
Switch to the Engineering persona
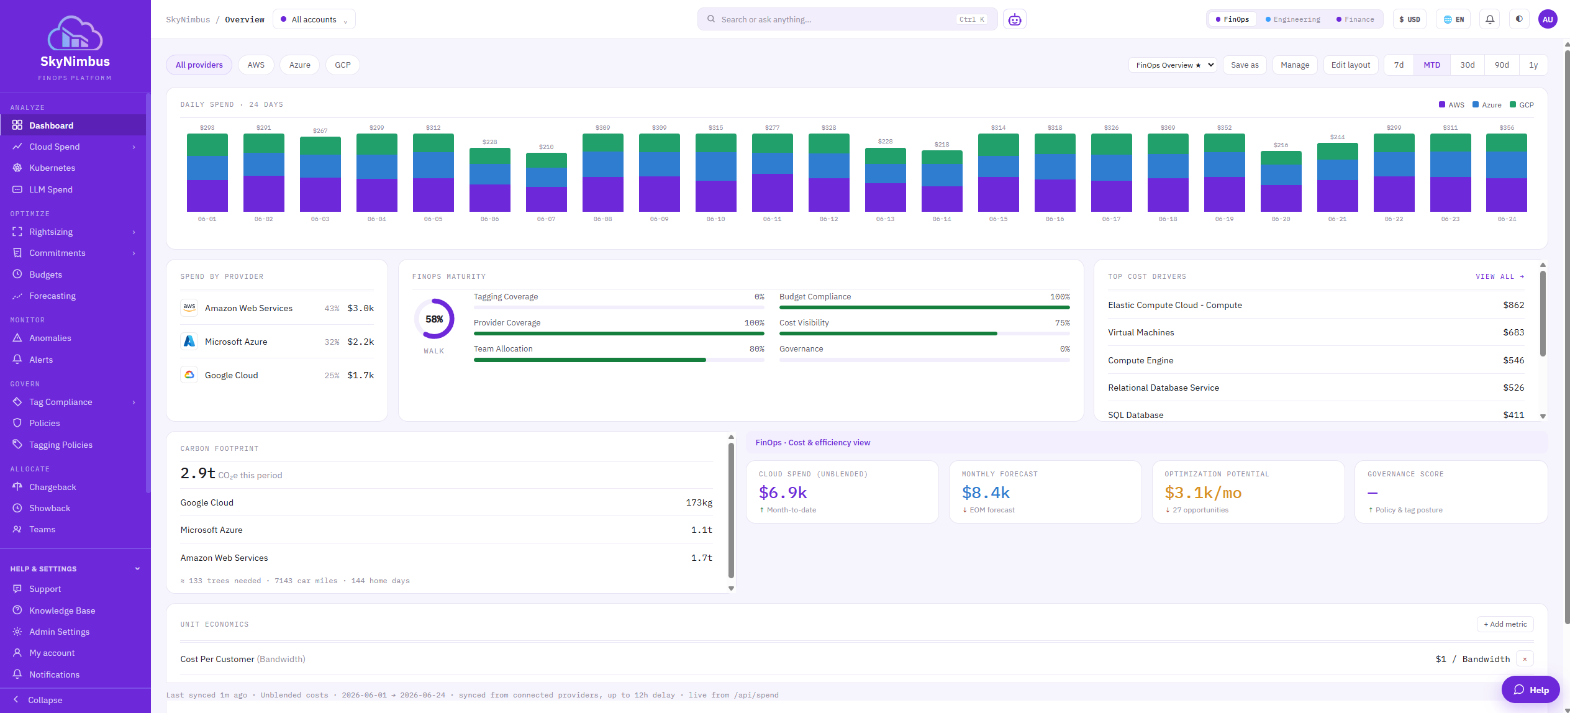(x=1293, y=19)
